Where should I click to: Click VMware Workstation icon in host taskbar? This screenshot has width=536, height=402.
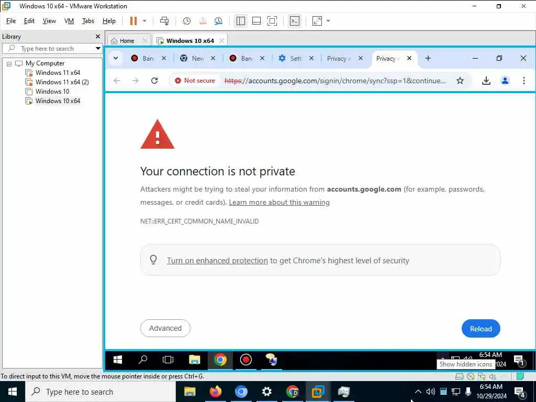318,392
